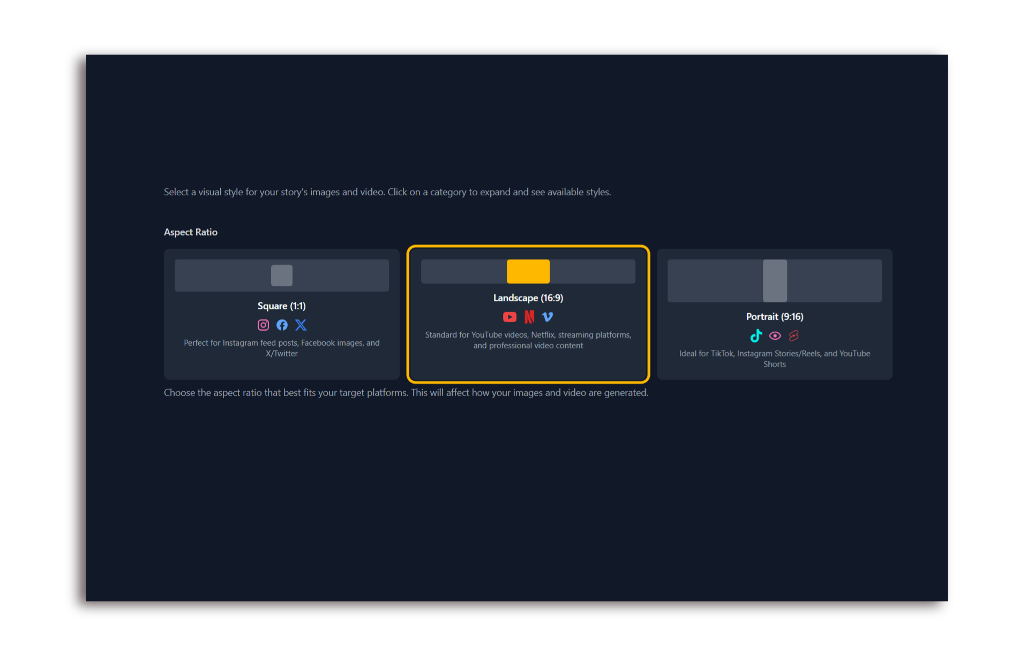Click the X/Twitter logo icon
Viewport: 1034px width, 656px height.
pyautogui.click(x=301, y=325)
